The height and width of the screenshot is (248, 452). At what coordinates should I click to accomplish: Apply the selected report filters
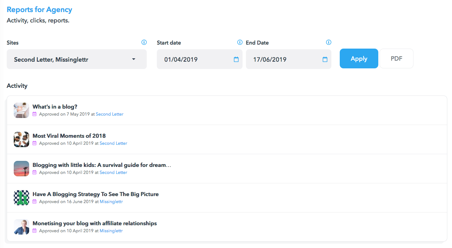(x=359, y=59)
